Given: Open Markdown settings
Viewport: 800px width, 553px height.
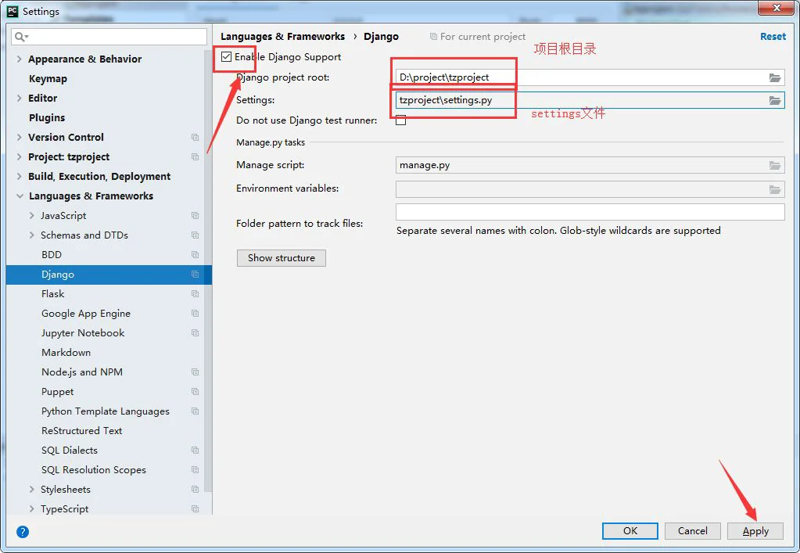Looking at the screenshot, I should 66,353.
